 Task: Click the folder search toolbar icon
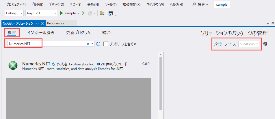coord(102,13)
